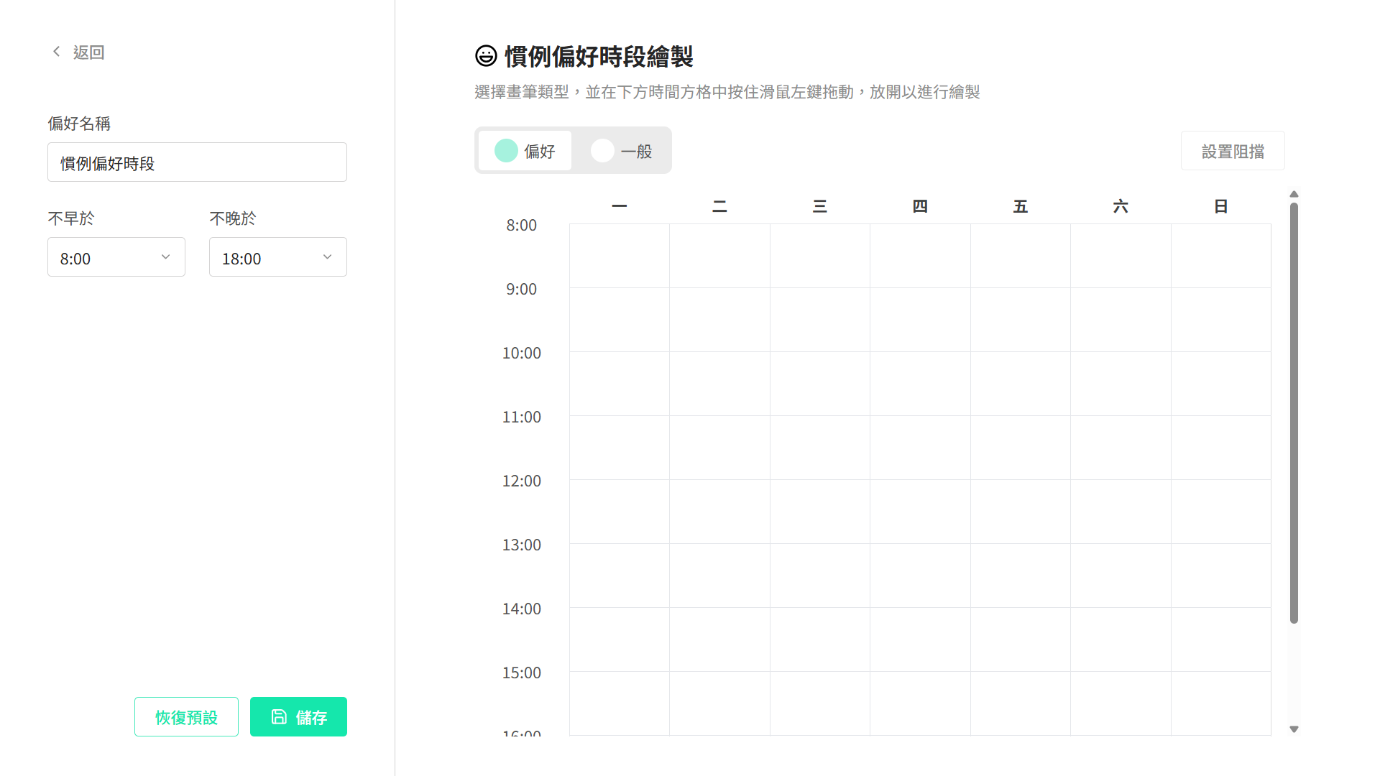Click the white 一般 color circle
The image size is (1380, 776).
tap(602, 151)
